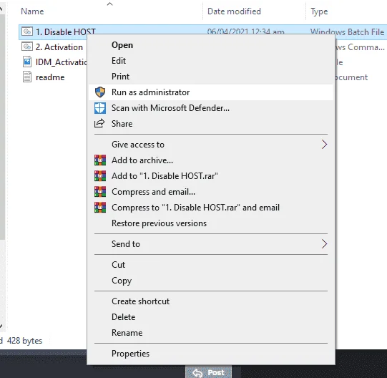
Task: Click the WinRAR icon beside Compress and email
Action: (100, 192)
